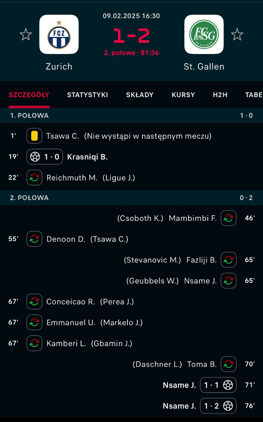This screenshot has width=263, height=422.
Task: Open the St. Gallen team logo
Action: click(x=204, y=34)
